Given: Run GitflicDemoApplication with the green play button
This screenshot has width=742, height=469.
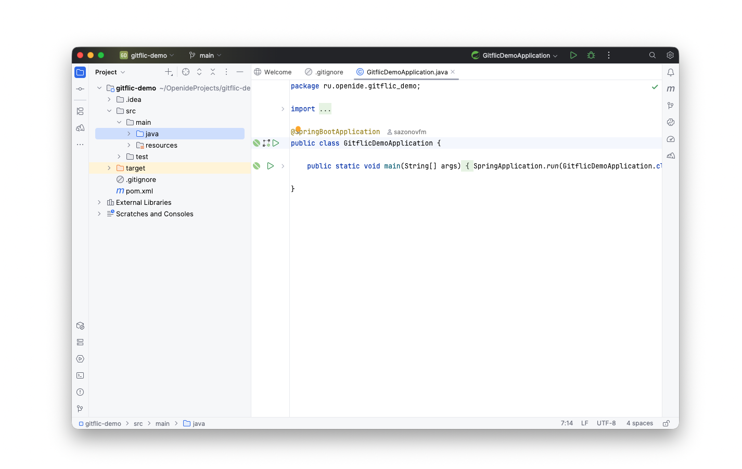Looking at the screenshot, I should (573, 55).
